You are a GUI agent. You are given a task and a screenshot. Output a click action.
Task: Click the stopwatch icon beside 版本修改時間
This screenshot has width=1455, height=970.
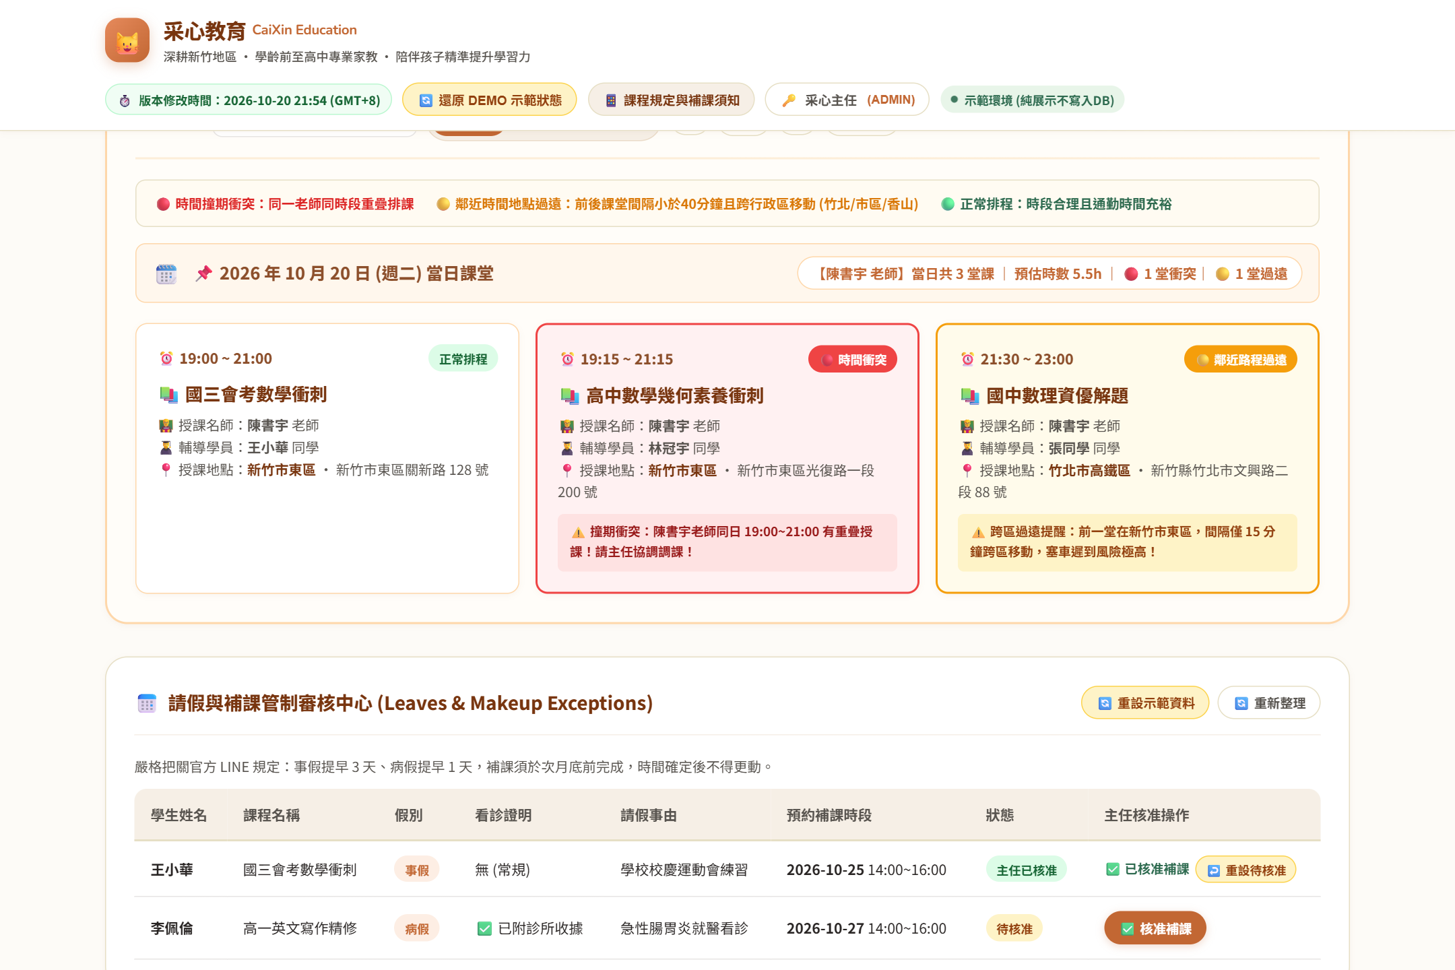tap(125, 101)
